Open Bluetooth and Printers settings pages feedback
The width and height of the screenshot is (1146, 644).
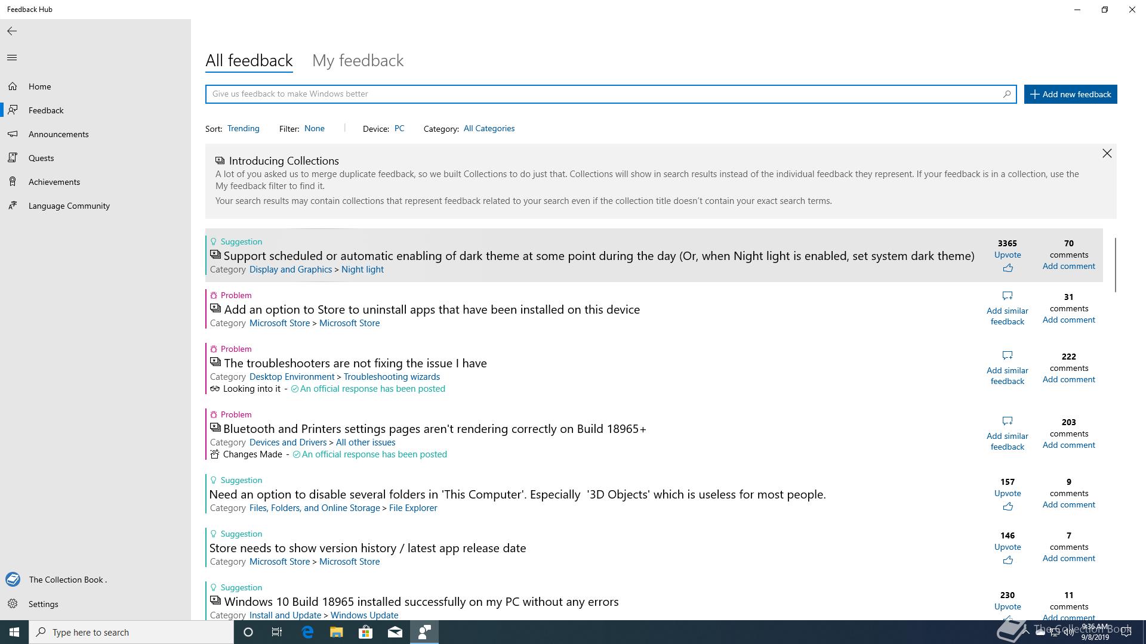435,429
